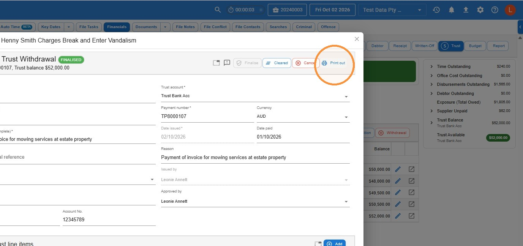Open the Trust account dropdown
523x246 pixels.
255,96
